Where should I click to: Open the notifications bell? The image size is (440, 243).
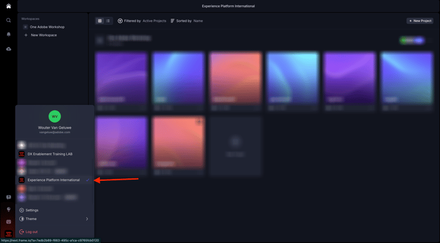(8, 34)
